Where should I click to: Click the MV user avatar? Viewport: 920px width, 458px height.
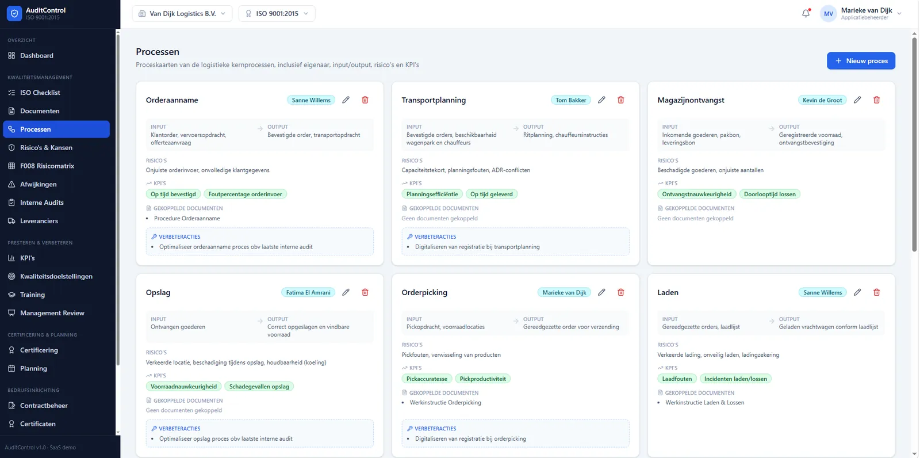point(829,14)
